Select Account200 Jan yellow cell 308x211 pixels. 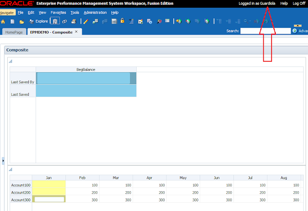49,192
